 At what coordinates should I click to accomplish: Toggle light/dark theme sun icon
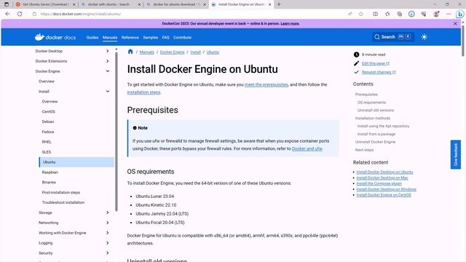[x=424, y=37]
